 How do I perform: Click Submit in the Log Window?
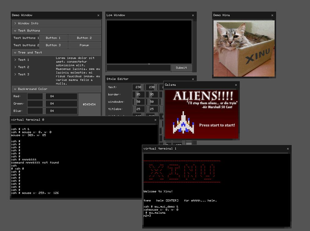[x=182, y=68]
